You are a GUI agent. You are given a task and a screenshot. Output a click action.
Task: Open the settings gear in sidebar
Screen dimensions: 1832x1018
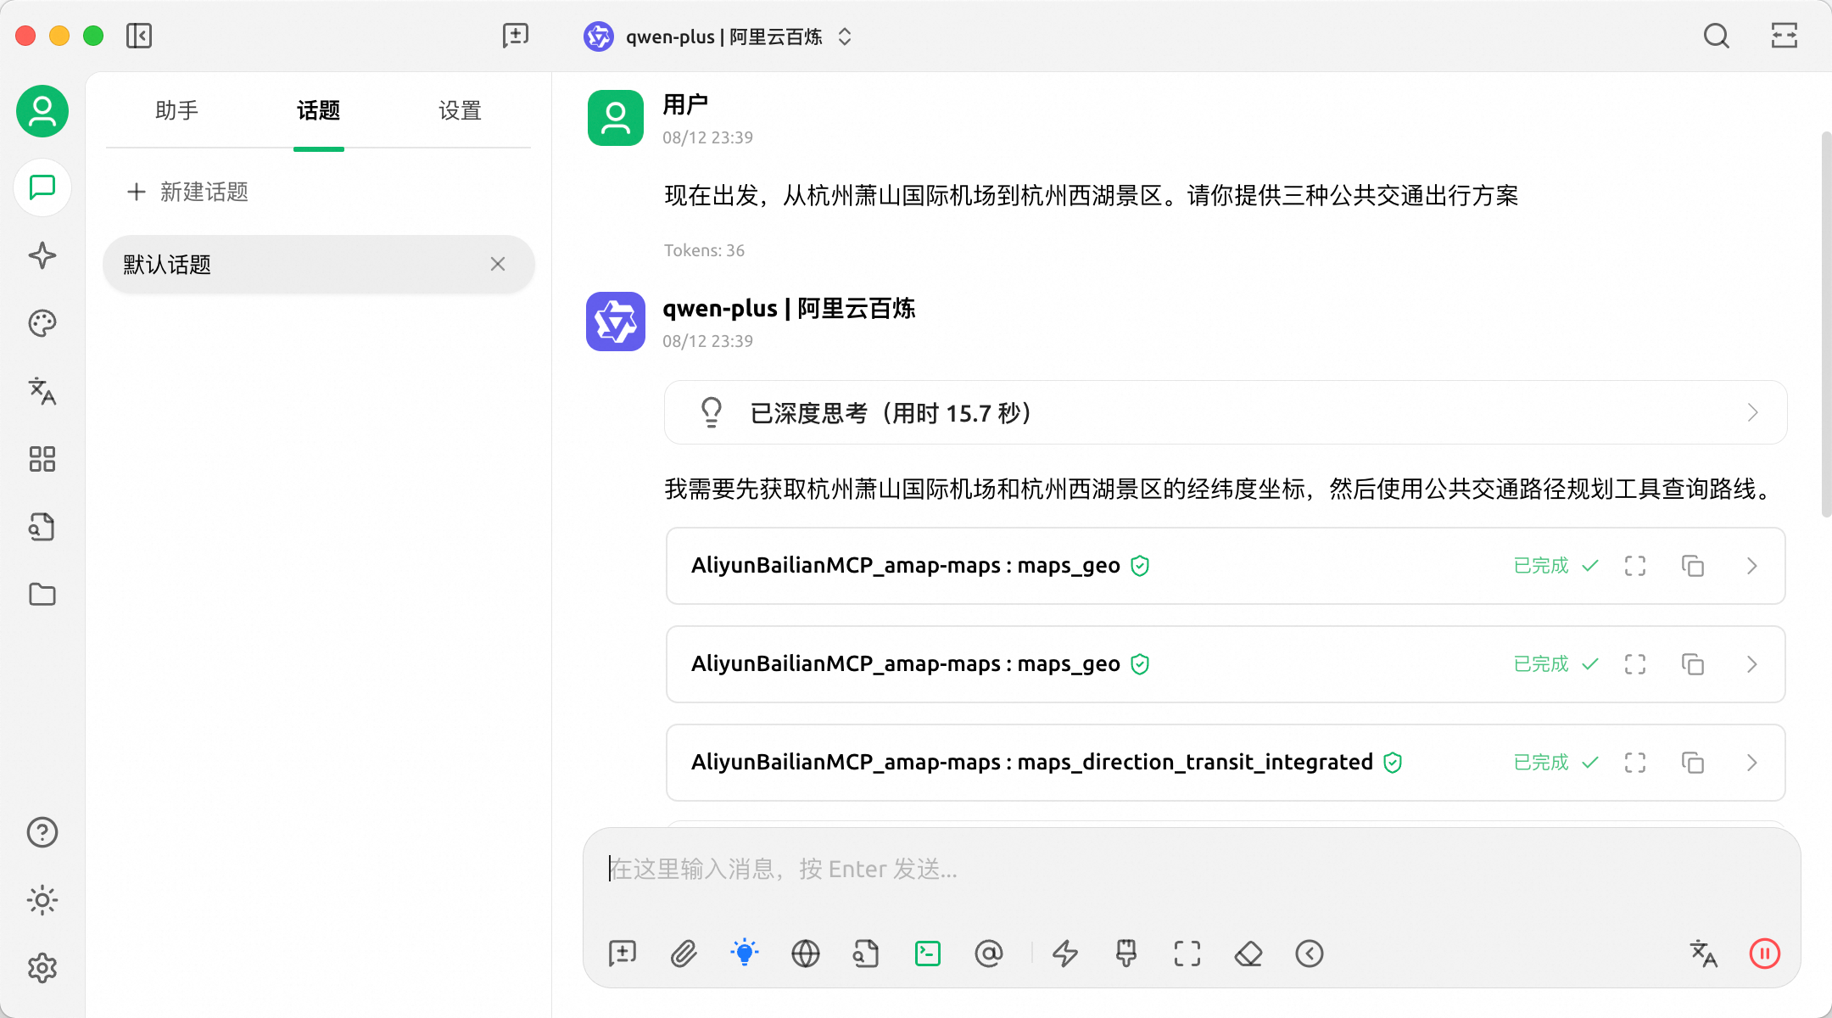tap(42, 968)
